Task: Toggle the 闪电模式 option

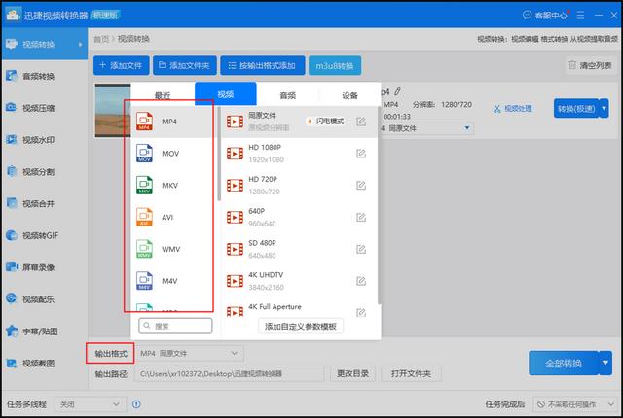Action: tap(325, 121)
